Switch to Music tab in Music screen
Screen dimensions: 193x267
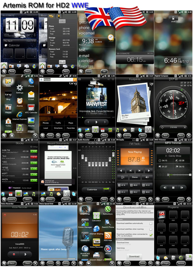(96, 129)
